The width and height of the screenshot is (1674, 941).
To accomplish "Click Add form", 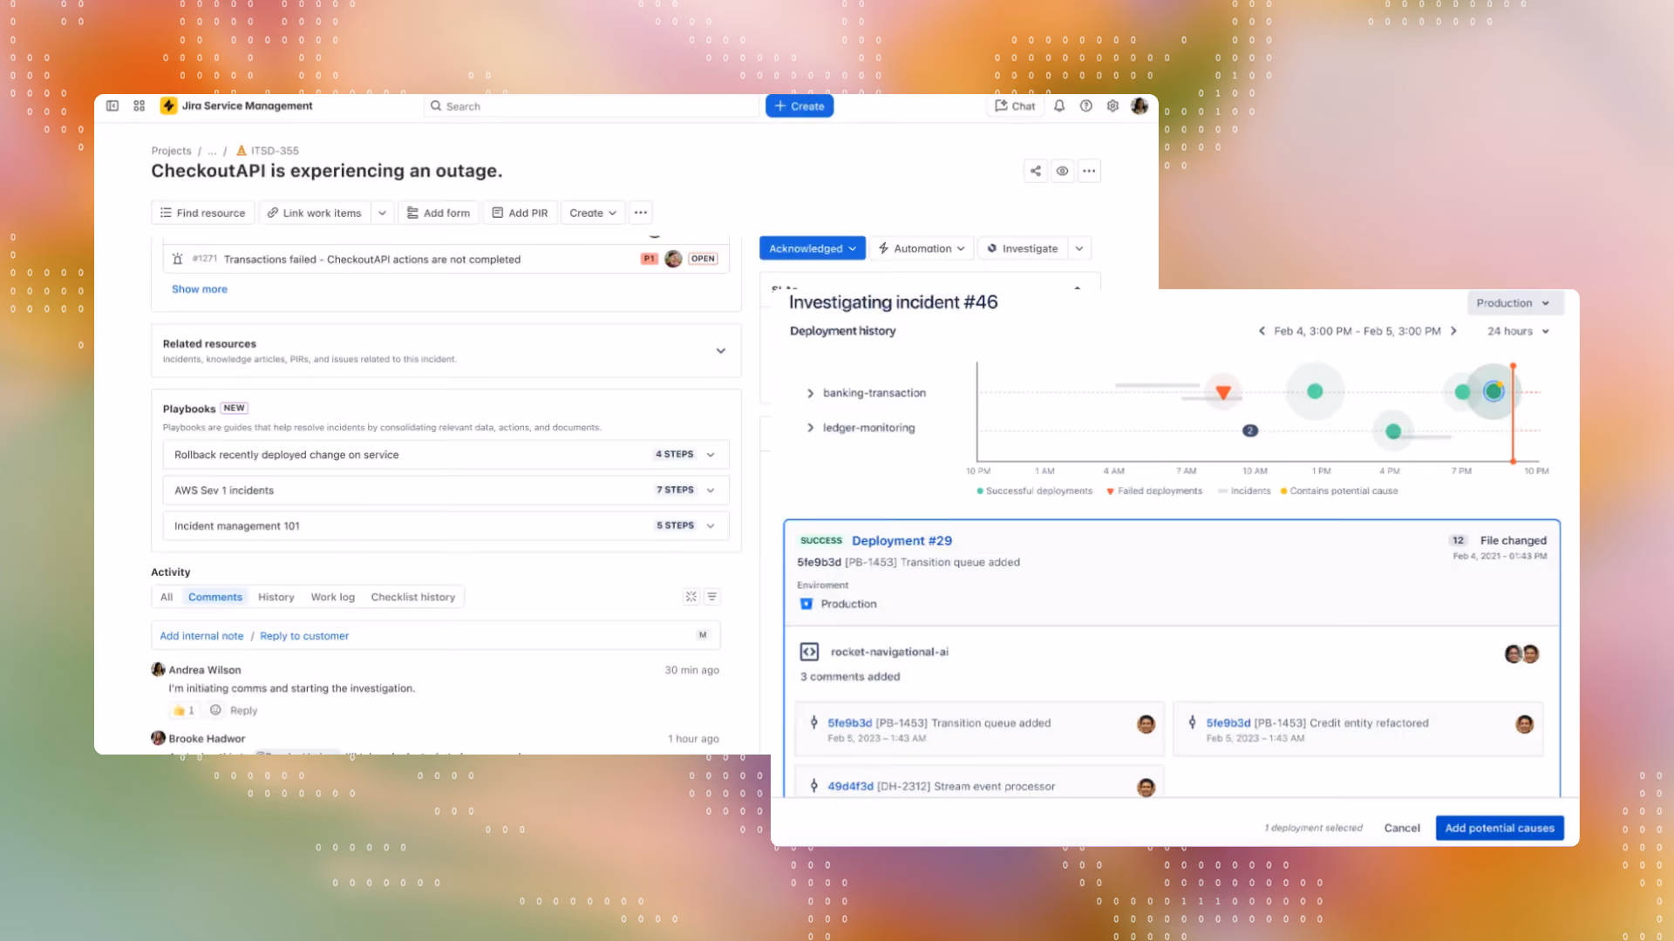I will (x=439, y=213).
